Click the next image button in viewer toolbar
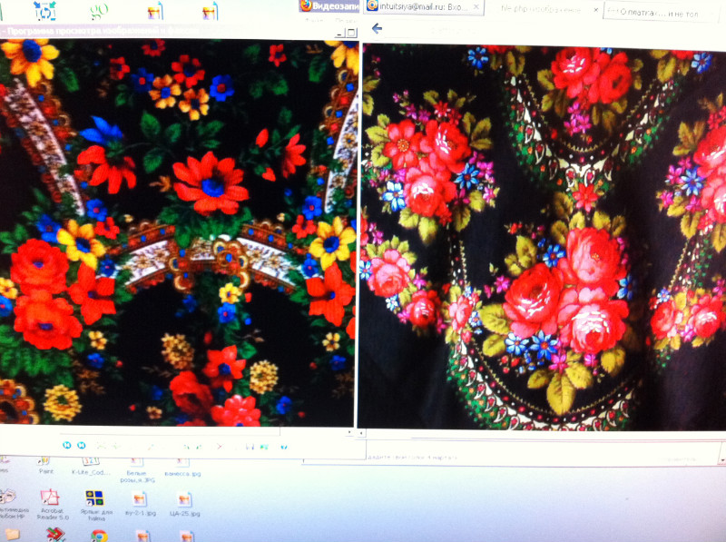 [81, 445]
